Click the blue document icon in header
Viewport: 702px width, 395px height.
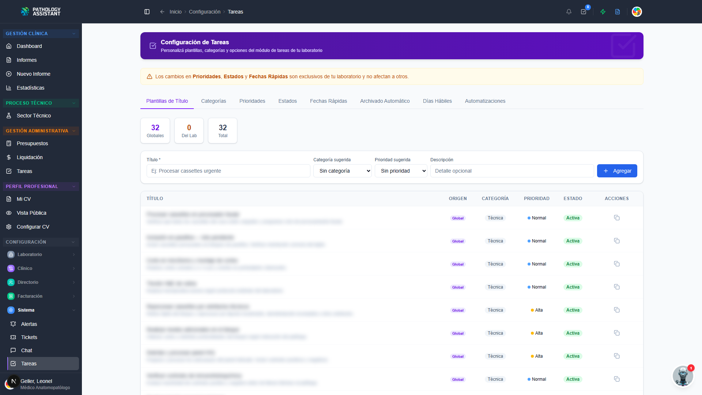coord(618,12)
